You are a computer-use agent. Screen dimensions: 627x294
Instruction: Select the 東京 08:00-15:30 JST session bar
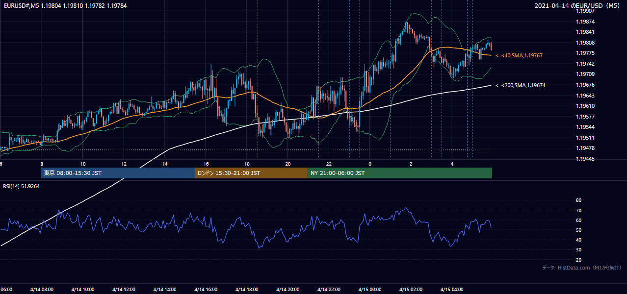tap(118, 173)
